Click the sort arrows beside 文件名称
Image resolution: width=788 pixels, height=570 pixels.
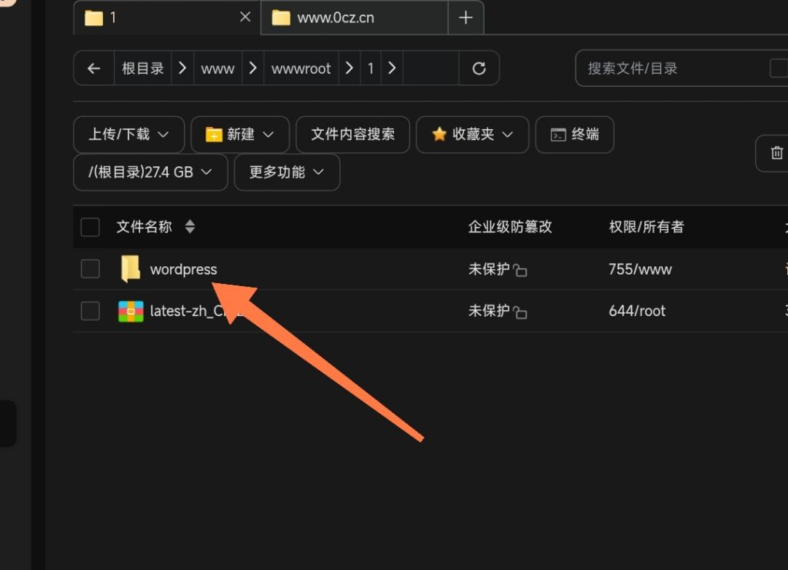click(x=190, y=227)
